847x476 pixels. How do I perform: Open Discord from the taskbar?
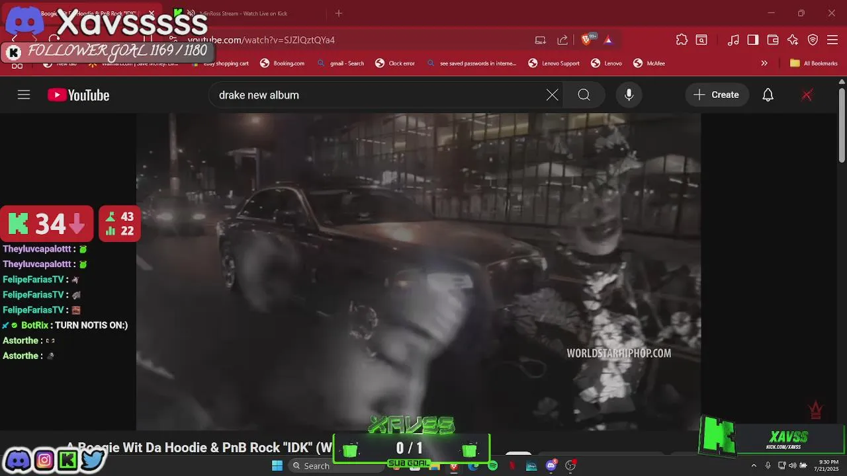pos(551,466)
